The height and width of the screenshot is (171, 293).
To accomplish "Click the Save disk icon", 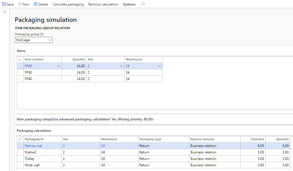I will click(x=4, y=4).
